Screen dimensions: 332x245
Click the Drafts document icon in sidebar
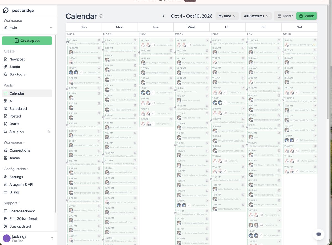[6, 124]
